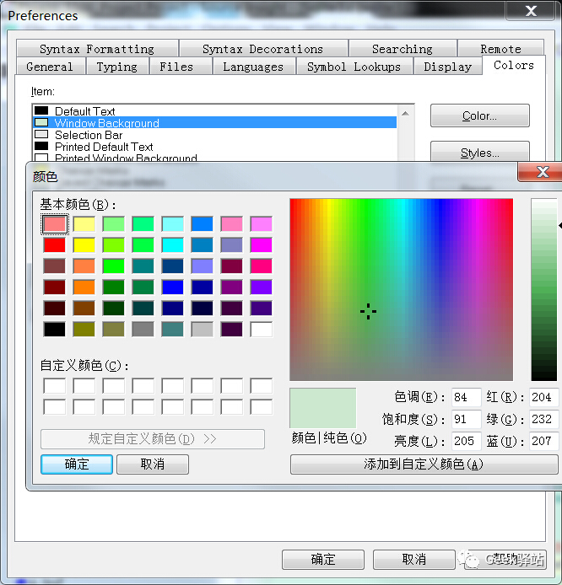Screen dimensions: 562x585
Task: Click the 蓝 blue value field
Action: coord(543,441)
